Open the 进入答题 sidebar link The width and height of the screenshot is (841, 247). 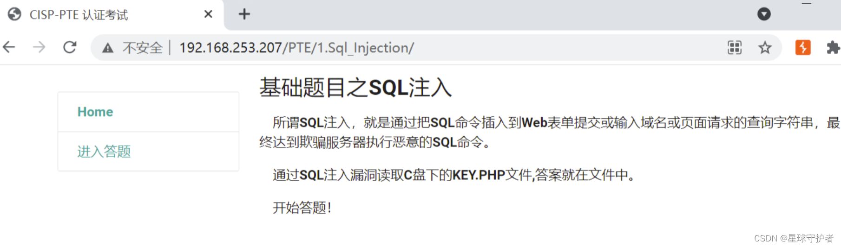pos(104,152)
